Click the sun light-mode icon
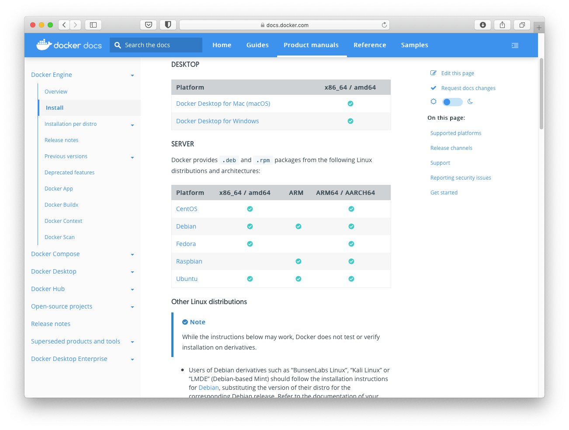The image size is (569, 430). [x=434, y=101]
